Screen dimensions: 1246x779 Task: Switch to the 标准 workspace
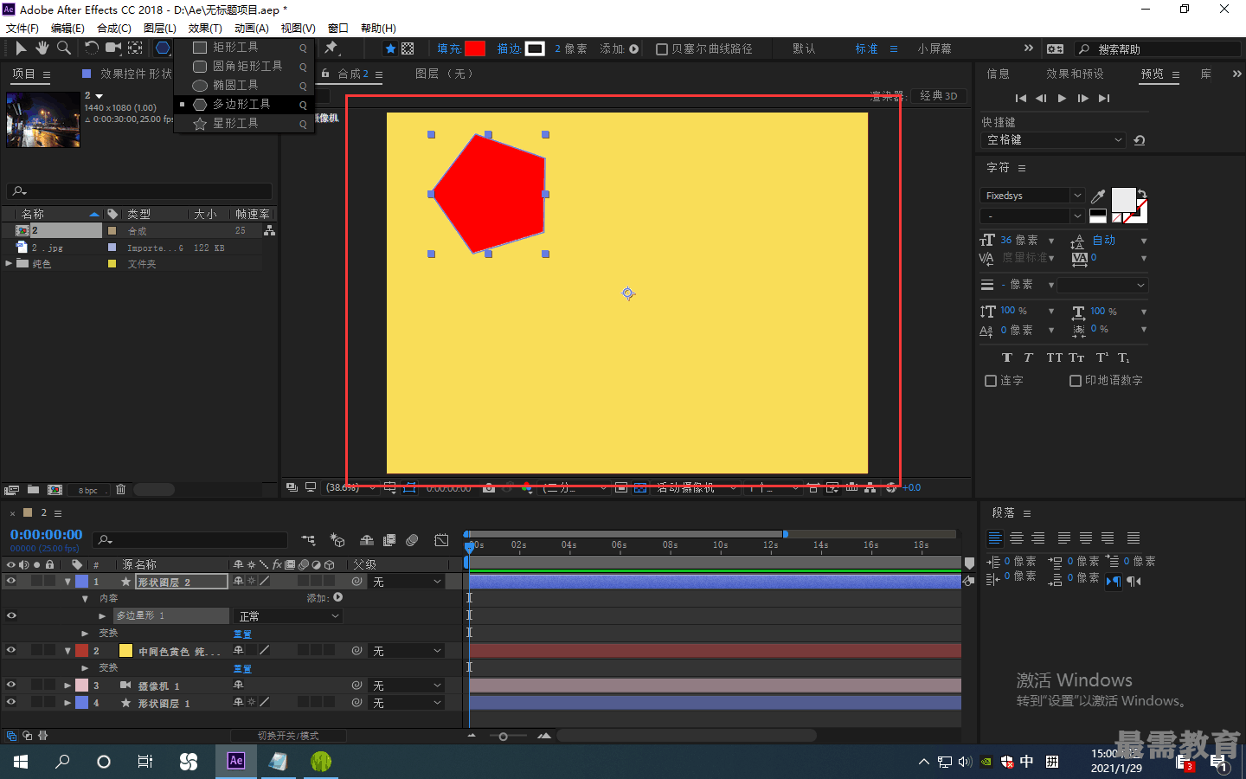[866, 49]
